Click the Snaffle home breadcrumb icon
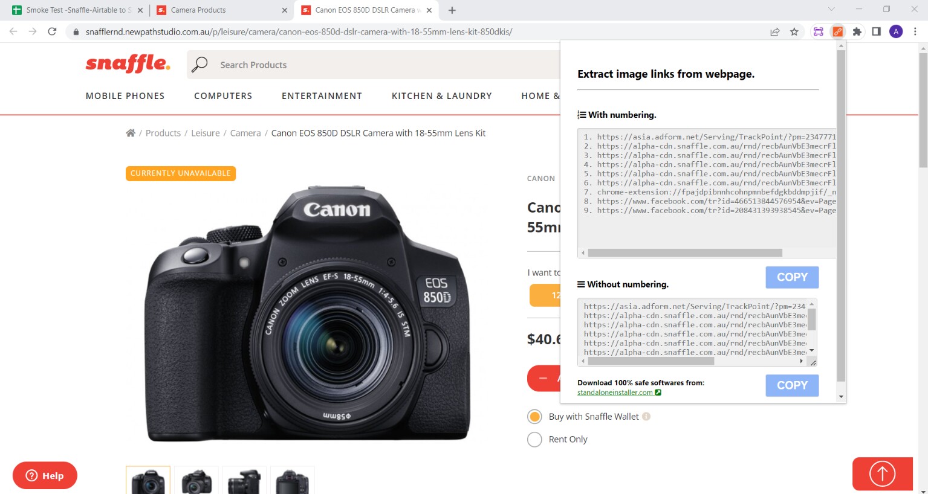 pos(131,132)
